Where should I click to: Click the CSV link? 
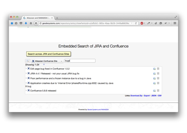[x=160, y=96]
